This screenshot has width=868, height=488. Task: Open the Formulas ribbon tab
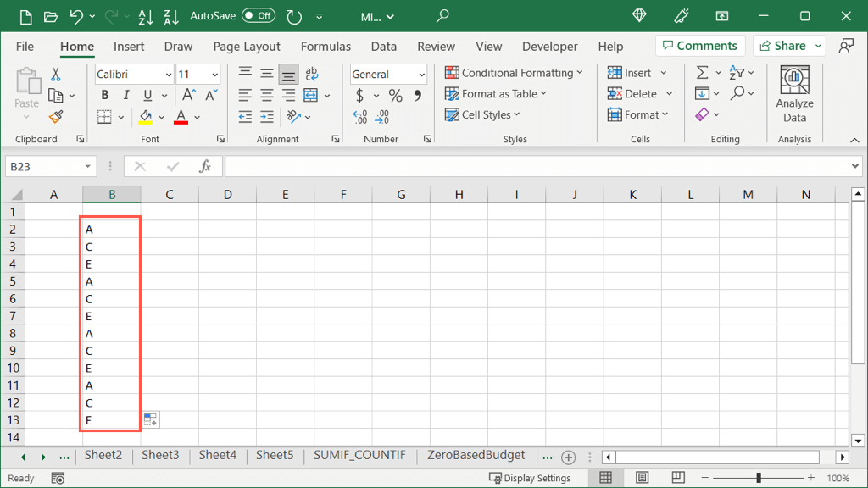pos(325,47)
